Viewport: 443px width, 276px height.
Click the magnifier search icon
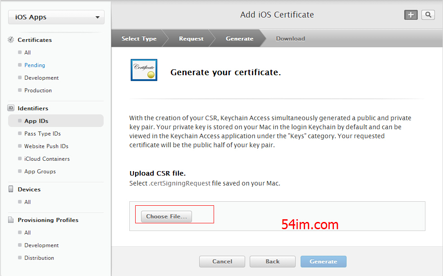(428, 15)
